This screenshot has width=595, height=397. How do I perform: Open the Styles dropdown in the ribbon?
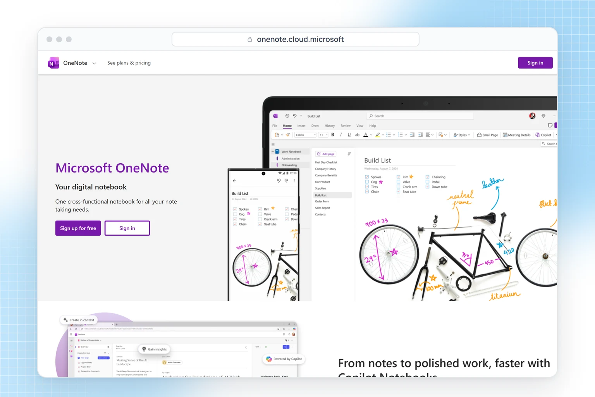pos(462,135)
